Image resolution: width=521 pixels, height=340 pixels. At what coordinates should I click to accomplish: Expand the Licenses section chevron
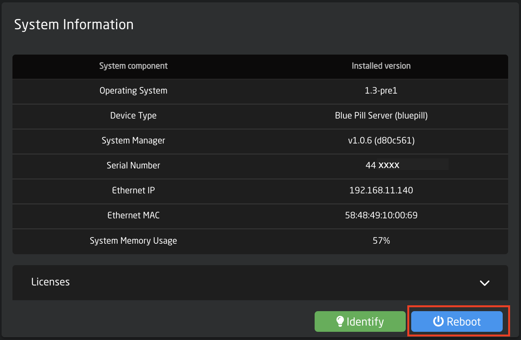pos(484,283)
